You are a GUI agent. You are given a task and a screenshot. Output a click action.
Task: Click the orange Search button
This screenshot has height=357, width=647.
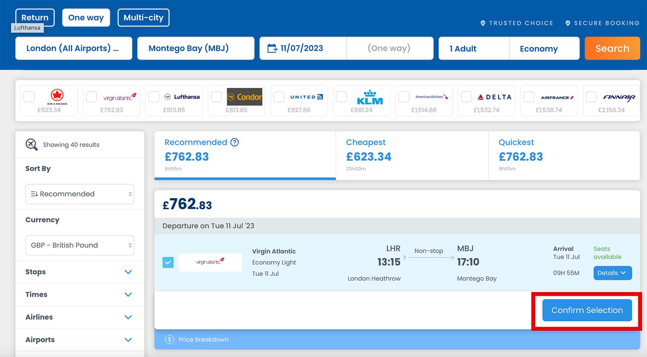pyautogui.click(x=612, y=48)
